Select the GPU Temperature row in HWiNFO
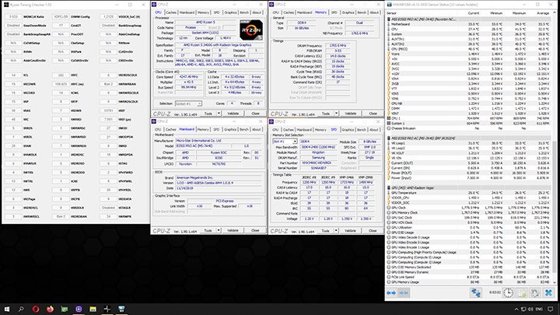Image resolution: width=560 pixels, height=315 pixels. click(470, 193)
